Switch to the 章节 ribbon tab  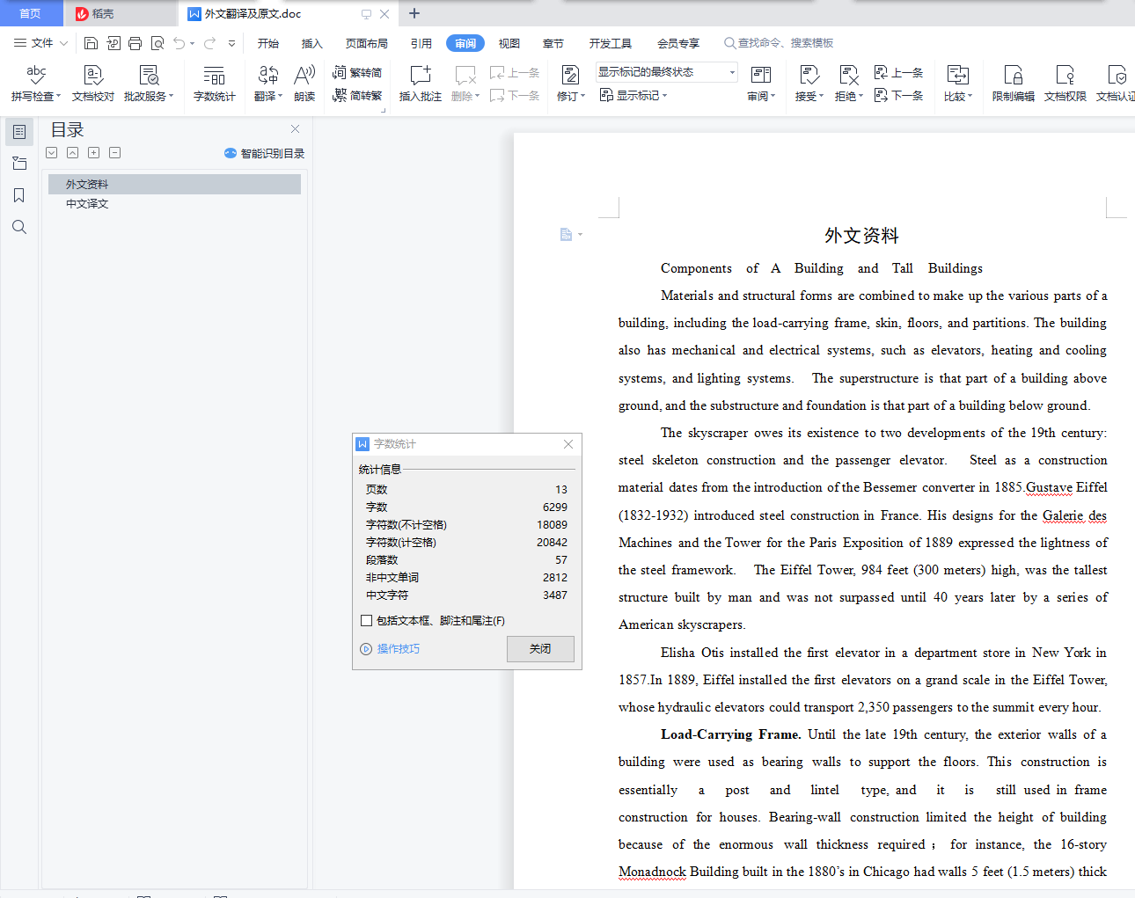click(x=553, y=43)
